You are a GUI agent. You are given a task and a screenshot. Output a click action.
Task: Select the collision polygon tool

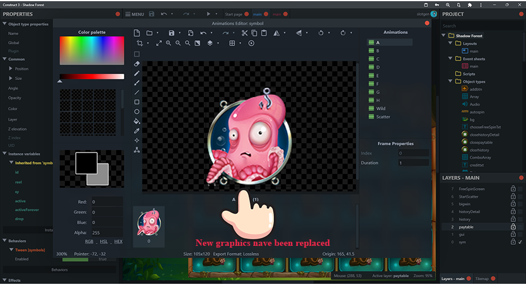(137, 150)
